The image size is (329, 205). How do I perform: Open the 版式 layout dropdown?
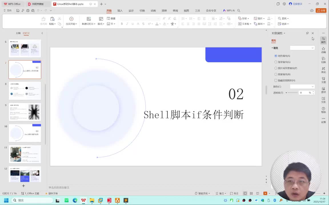tap(101, 24)
